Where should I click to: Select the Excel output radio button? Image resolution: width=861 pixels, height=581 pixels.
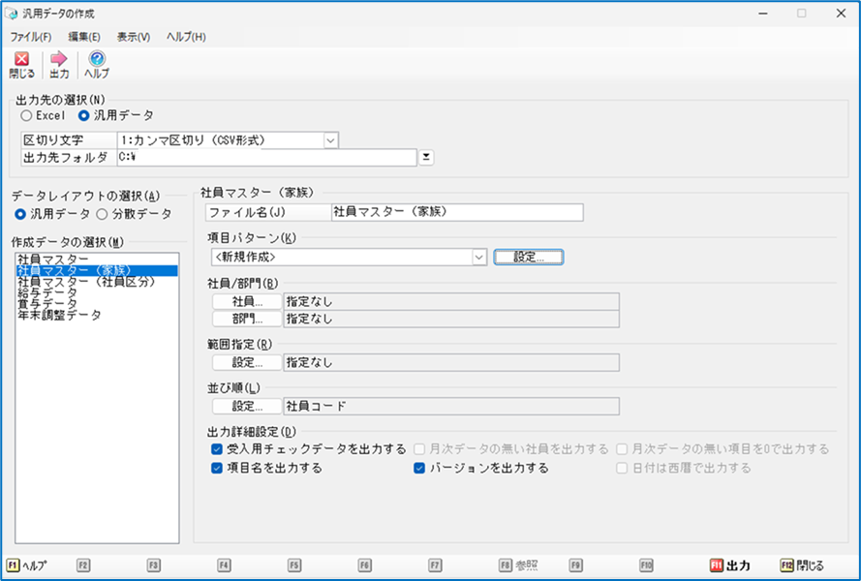[26, 116]
